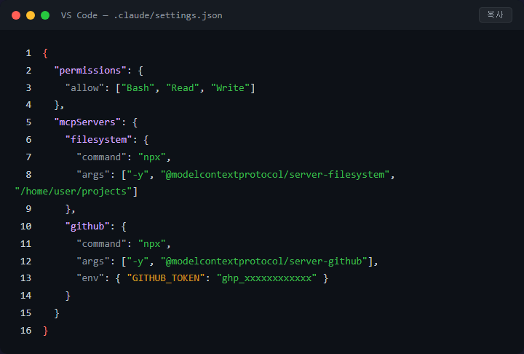Click the "Bash" value in allow array
524x354 pixels.
coord(138,88)
